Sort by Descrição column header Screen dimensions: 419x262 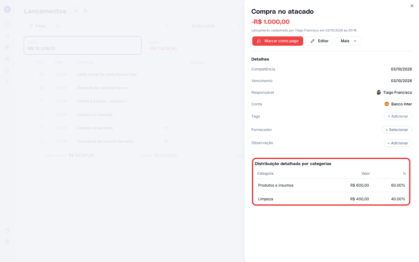88,62
